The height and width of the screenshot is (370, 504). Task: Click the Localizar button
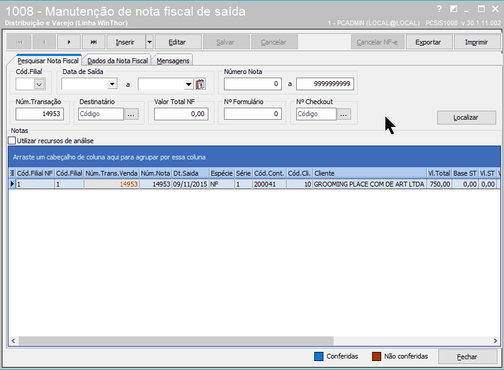tap(465, 117)
